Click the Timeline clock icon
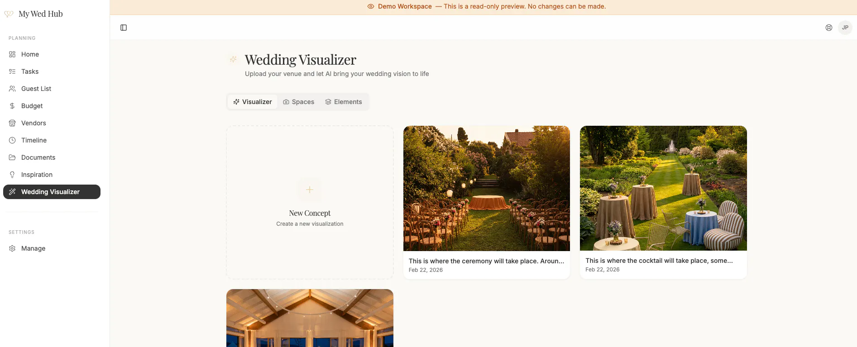This screenshot has width=857, height=347. 12,140
